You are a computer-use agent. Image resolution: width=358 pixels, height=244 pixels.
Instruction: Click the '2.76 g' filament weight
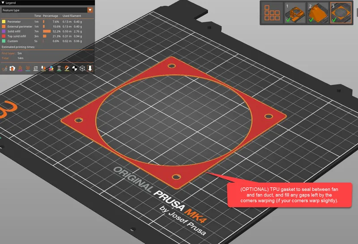point(78,31)
